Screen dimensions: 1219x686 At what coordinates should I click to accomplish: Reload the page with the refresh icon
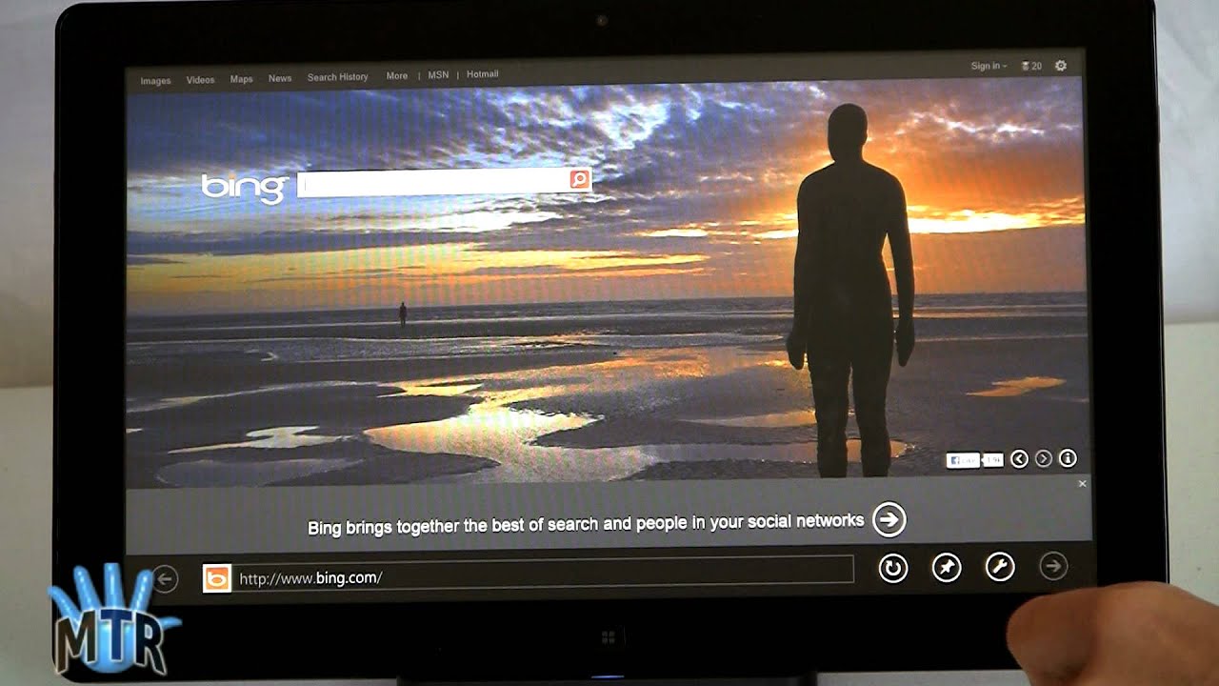pos(892,569)
